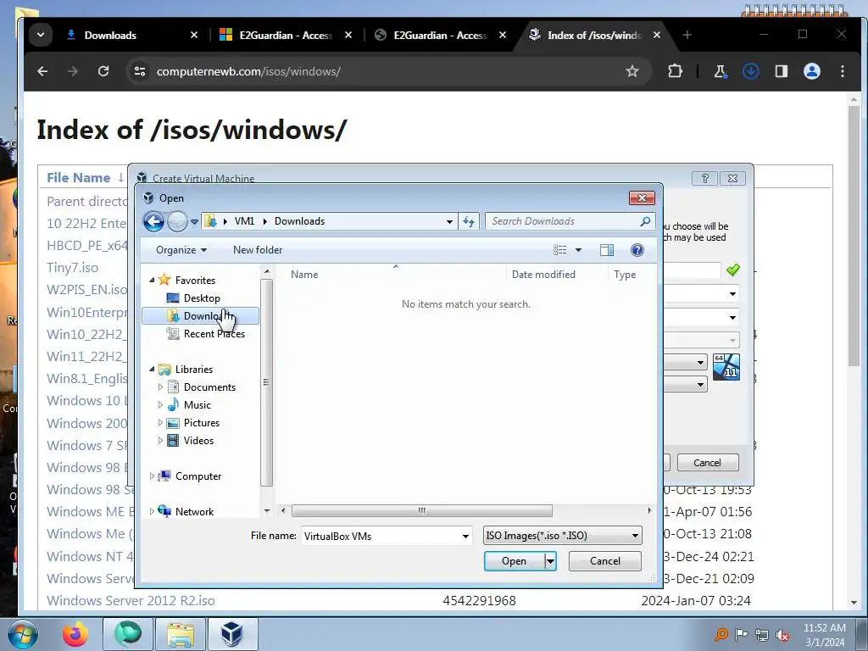Change the view icon in toolbar

[559, 250]
